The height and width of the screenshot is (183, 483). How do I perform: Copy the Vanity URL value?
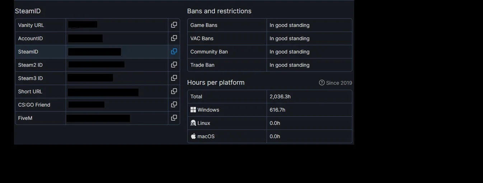click(x=174, y=25)
